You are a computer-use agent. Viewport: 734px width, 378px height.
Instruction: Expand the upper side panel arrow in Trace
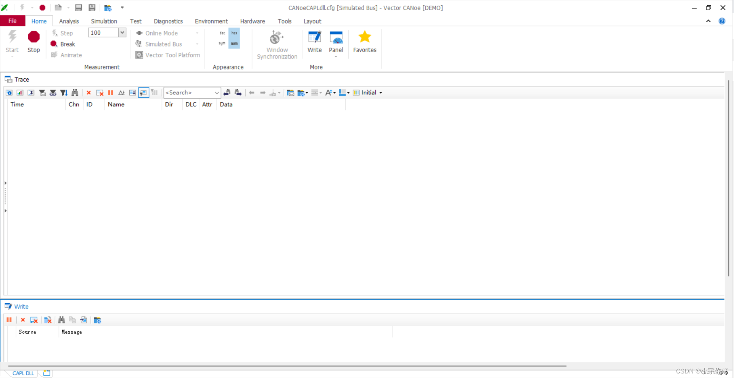pyautogui.click(x=6, y=183)
